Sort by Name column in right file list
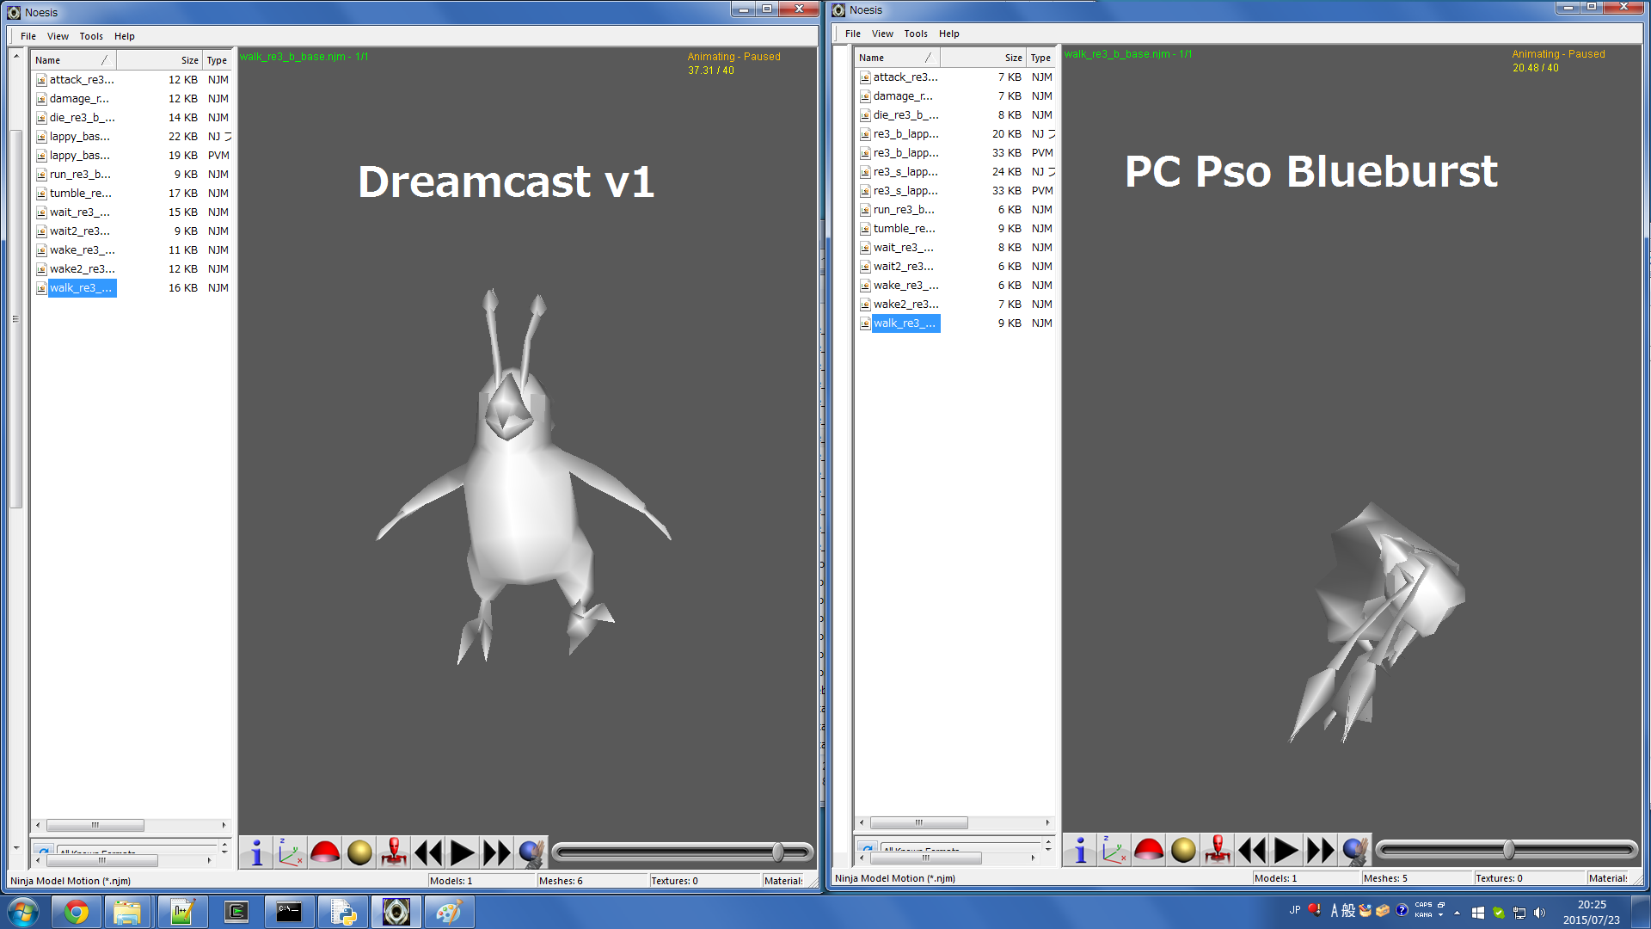 pyautogui.click(x=897, y=58)
